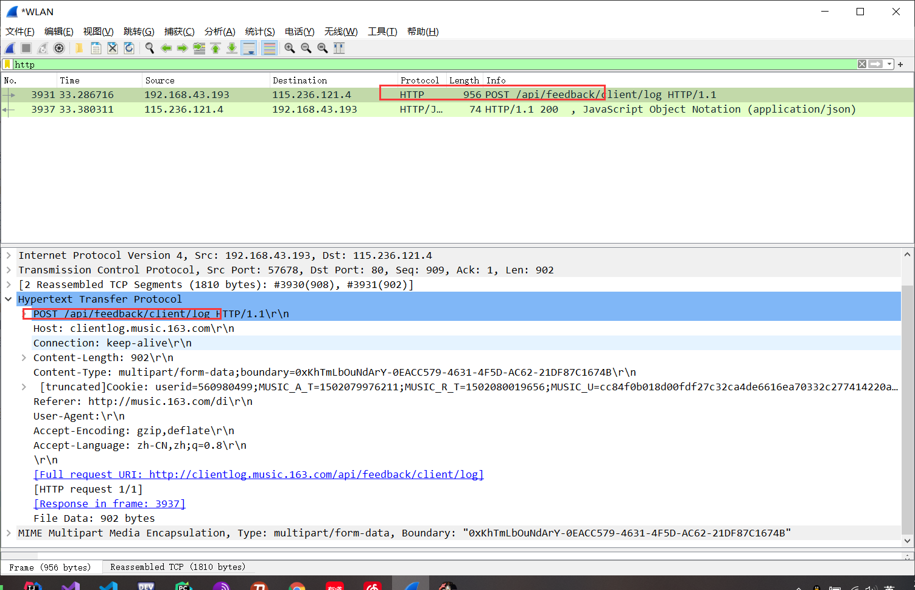This screenshot has width=915, height=590.
Task: Reload this capture file
Action: tap(129, 48)
